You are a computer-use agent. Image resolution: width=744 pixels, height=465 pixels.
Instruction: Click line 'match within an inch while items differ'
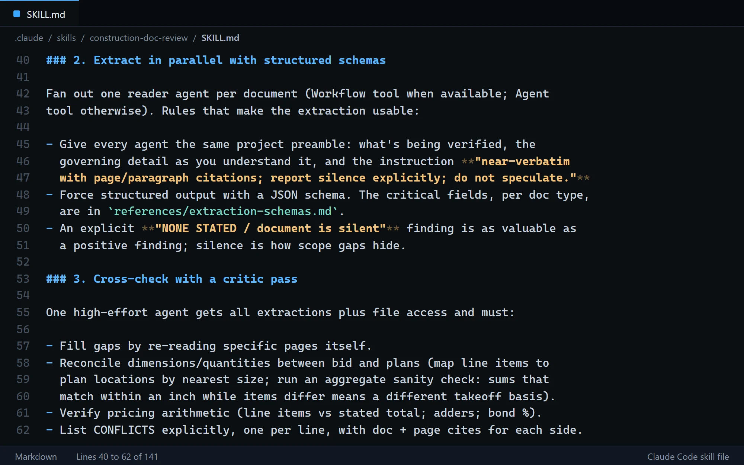(x=307, y=397)
